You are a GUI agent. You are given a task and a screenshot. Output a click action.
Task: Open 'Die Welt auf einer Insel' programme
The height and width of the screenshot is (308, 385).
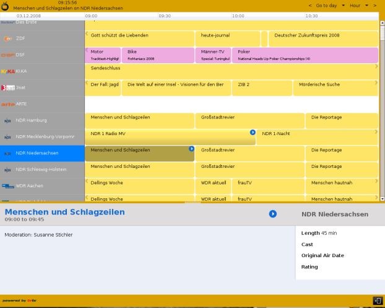(176, 88)
